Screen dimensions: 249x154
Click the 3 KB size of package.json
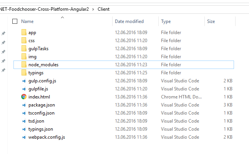228,105
